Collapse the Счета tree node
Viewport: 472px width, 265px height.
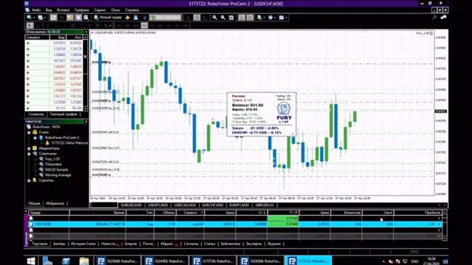pyautogui.click(x=29, y=132)
